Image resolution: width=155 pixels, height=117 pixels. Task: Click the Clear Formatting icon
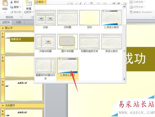tap(91, 3)
